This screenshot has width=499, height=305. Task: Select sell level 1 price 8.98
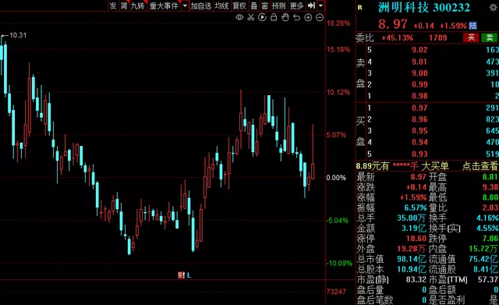click(419, 96)
